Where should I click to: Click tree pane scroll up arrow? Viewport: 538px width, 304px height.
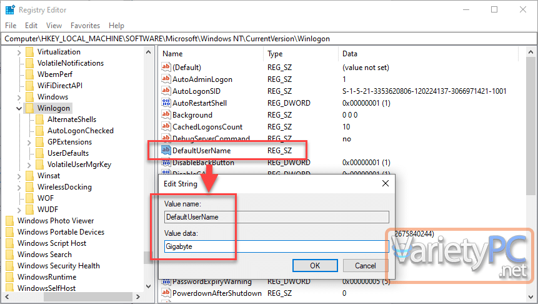(148, 52)
